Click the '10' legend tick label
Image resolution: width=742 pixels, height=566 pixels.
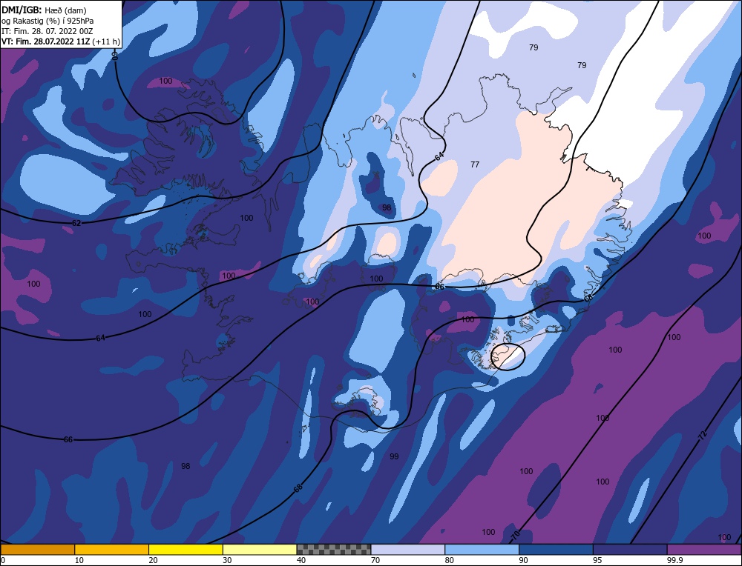click(79, 560)
